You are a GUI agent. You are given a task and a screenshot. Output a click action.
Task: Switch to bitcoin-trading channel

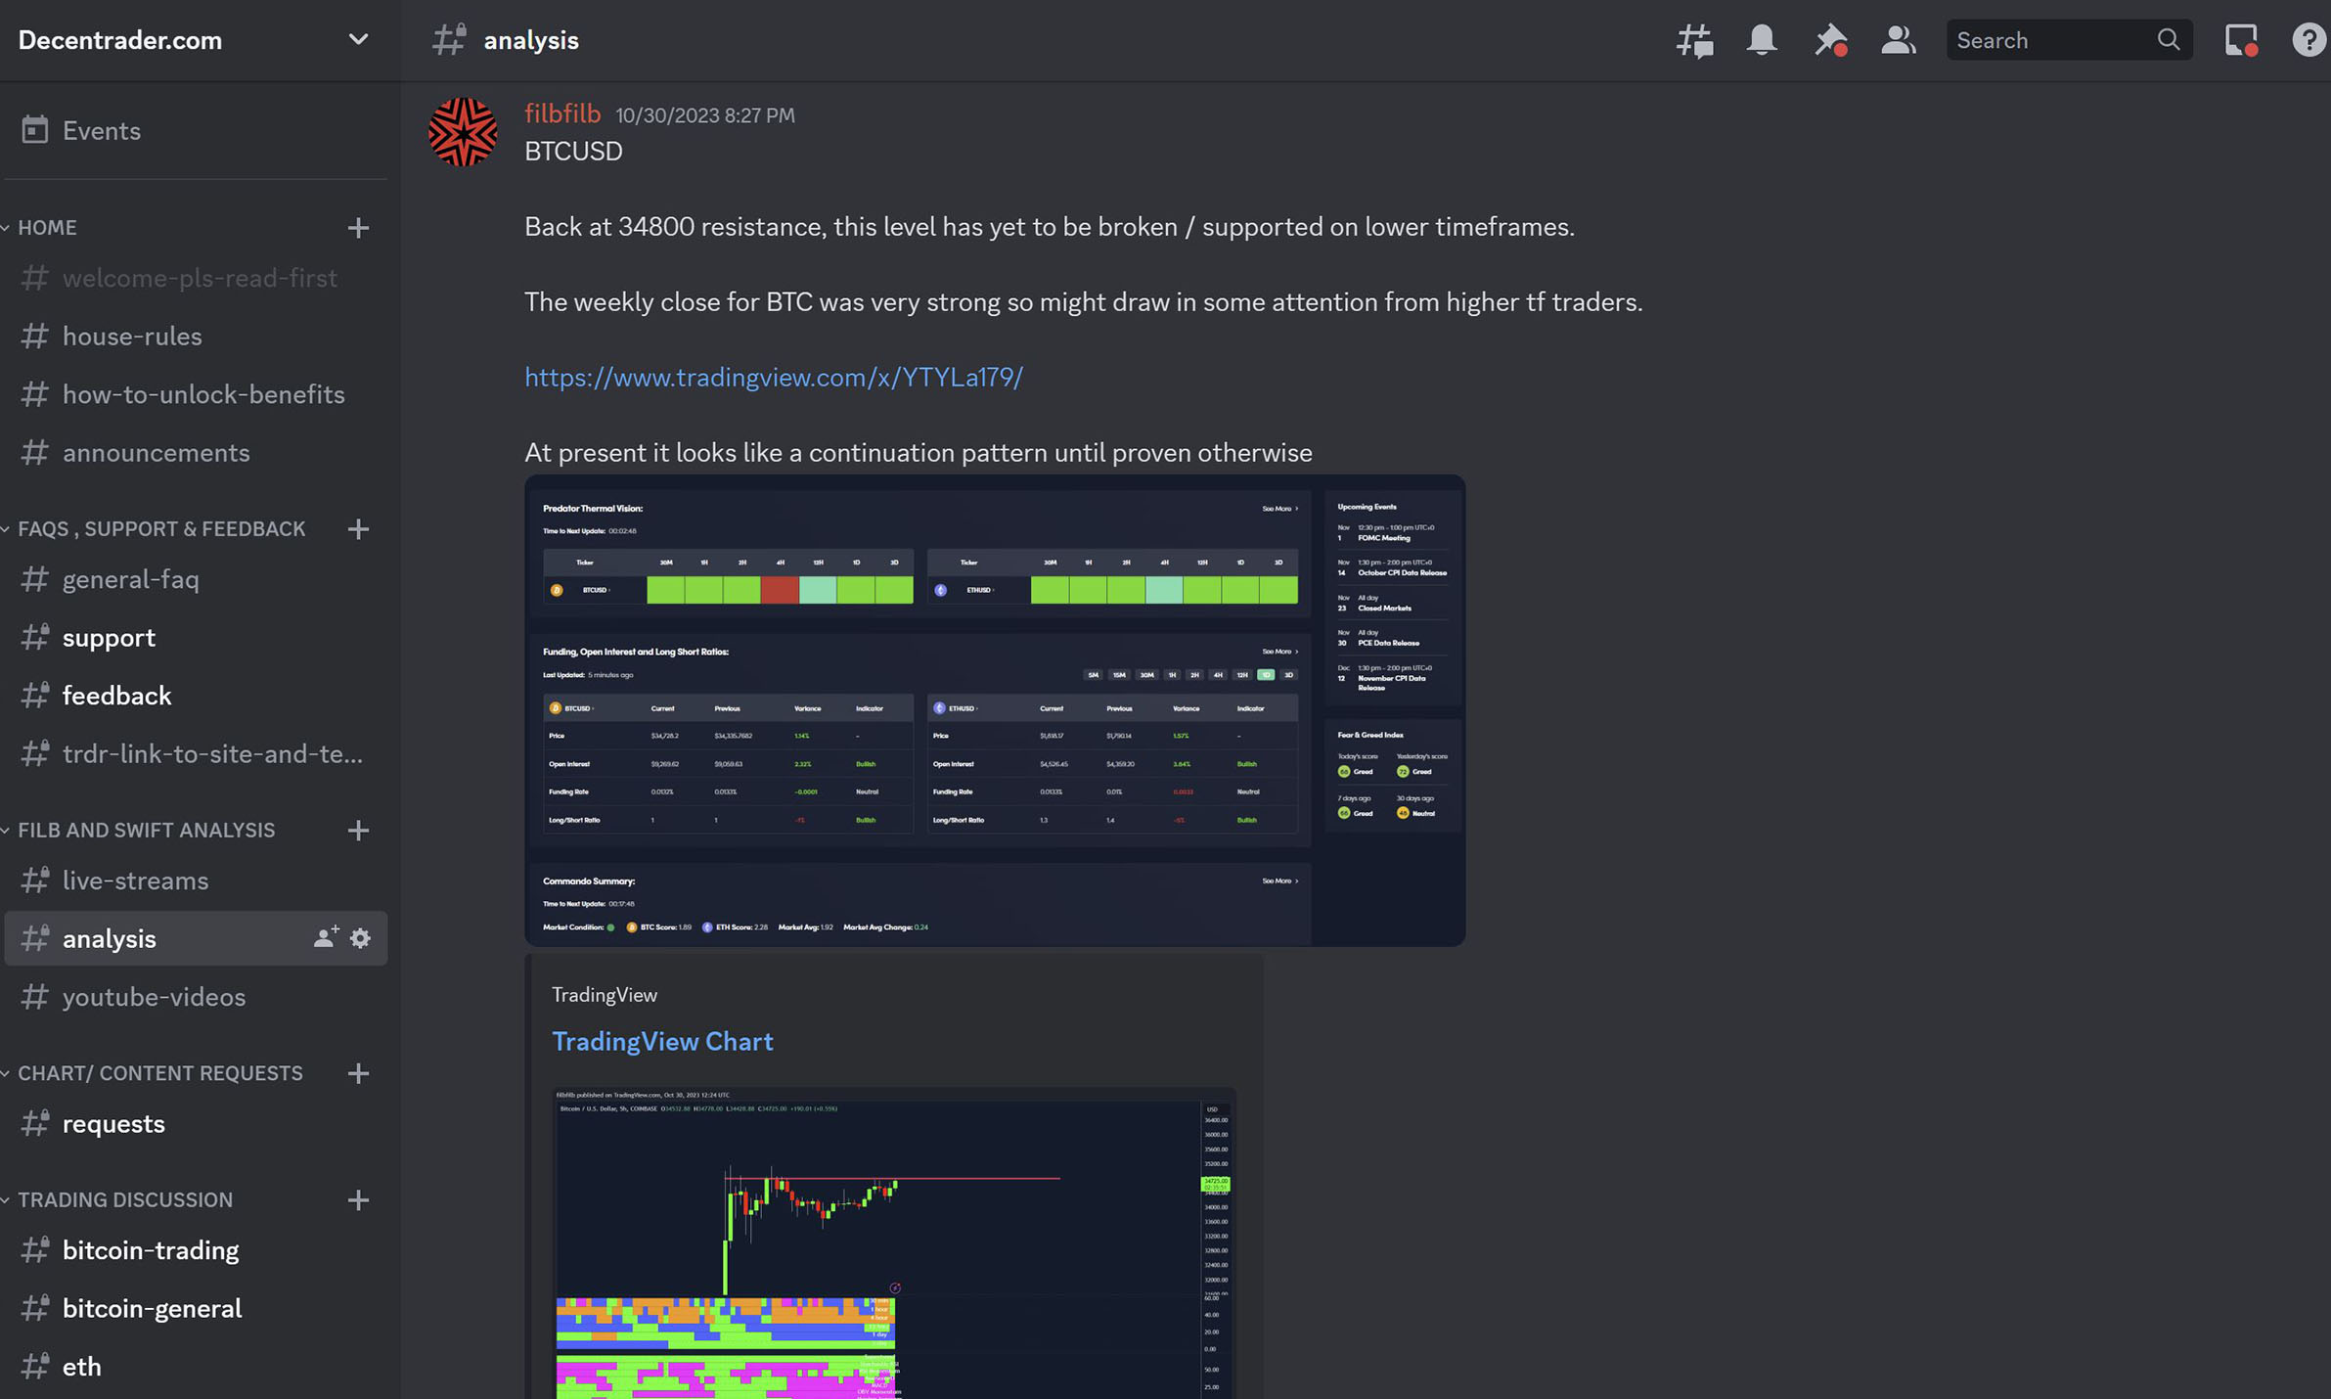click(x=150, y=1250)
